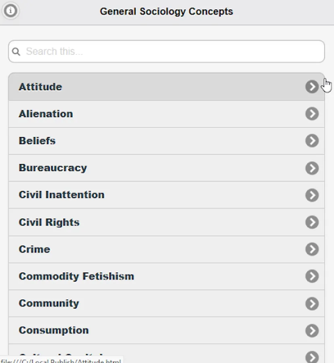Expand the Community entry chevron

[x=312, y=303]
